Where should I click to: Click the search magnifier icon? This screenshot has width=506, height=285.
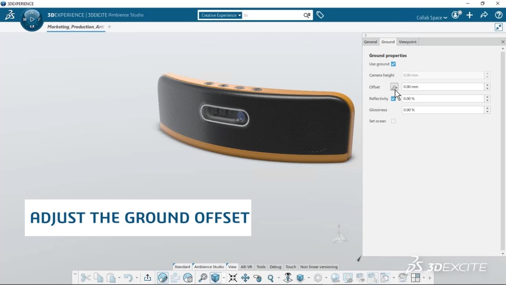pyautogui.click(x=307, y=15)
